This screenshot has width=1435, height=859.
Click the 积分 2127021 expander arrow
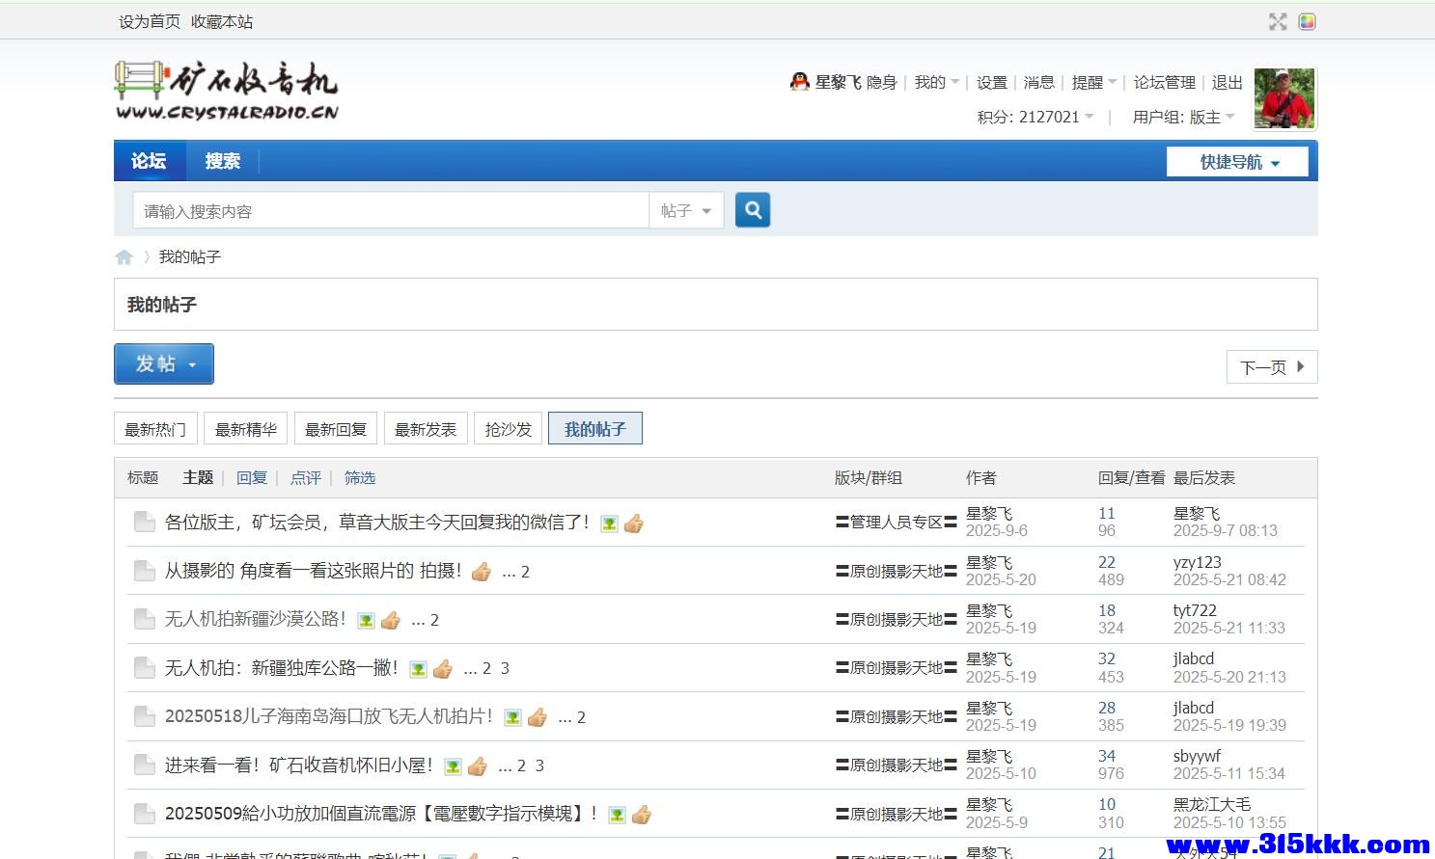pyautogui.click(x=1090, y=116)
